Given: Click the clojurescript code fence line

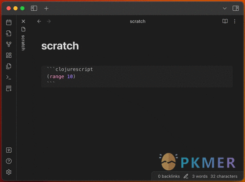Looking at the screenshot, I should (x=70, y=69).
